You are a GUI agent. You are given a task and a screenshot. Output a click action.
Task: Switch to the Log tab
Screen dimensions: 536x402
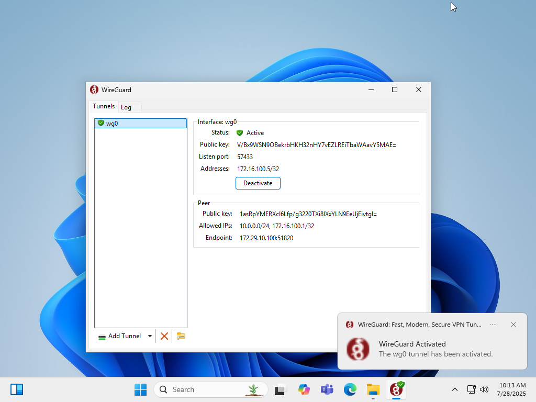pyautogui.click(x=127, y=107)
